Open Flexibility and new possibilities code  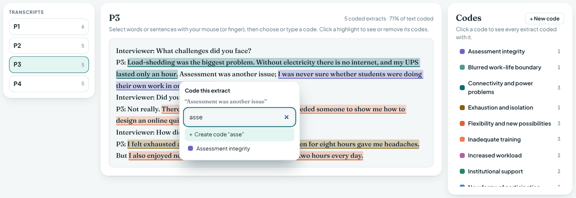510,123
